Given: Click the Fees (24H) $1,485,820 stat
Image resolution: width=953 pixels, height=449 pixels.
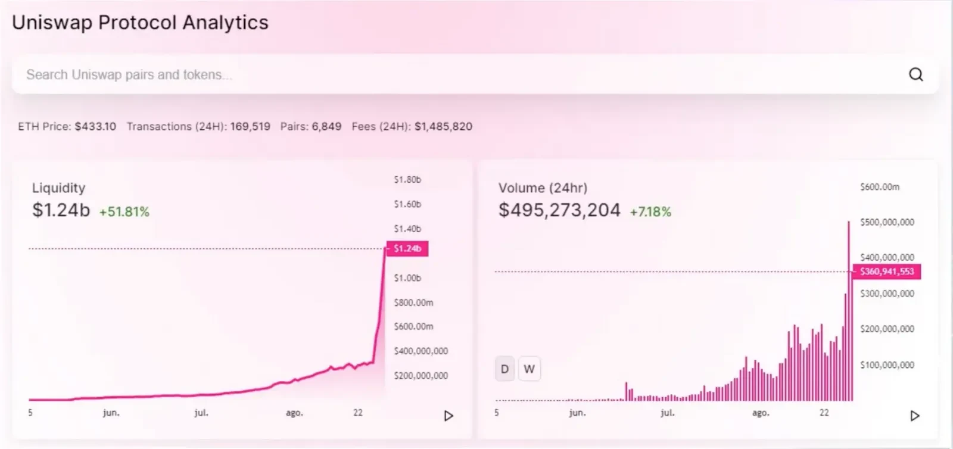Looking at the screenshot, I should (412, 126).
